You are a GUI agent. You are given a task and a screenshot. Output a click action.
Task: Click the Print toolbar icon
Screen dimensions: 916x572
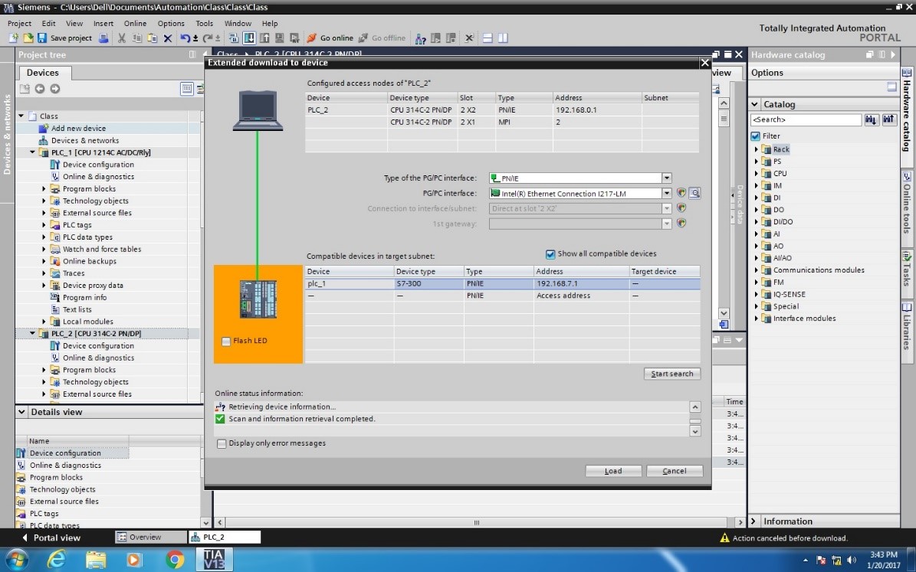103,38
